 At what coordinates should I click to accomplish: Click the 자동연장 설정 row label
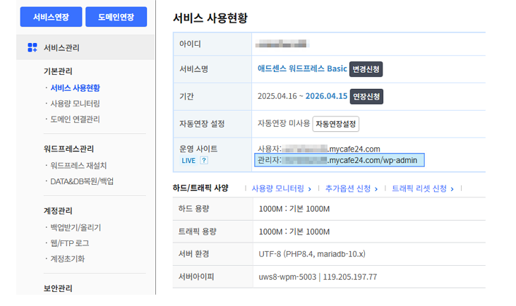pos(202,123)
